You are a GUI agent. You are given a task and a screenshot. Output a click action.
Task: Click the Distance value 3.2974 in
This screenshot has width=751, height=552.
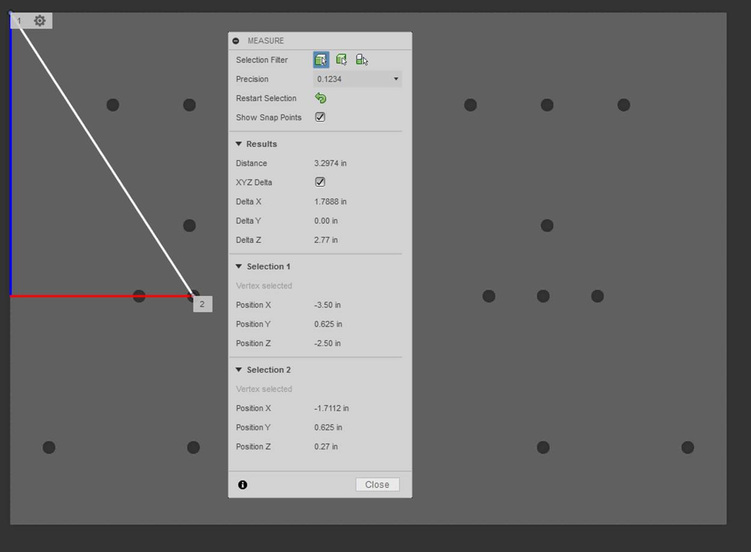point(330,163)
